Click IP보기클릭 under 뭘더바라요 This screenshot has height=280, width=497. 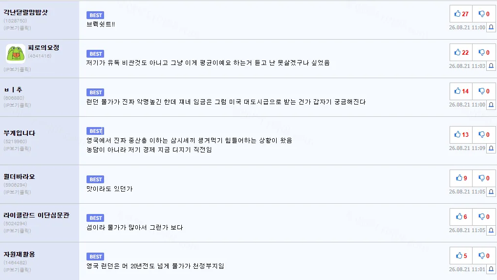tap(18, 192)
